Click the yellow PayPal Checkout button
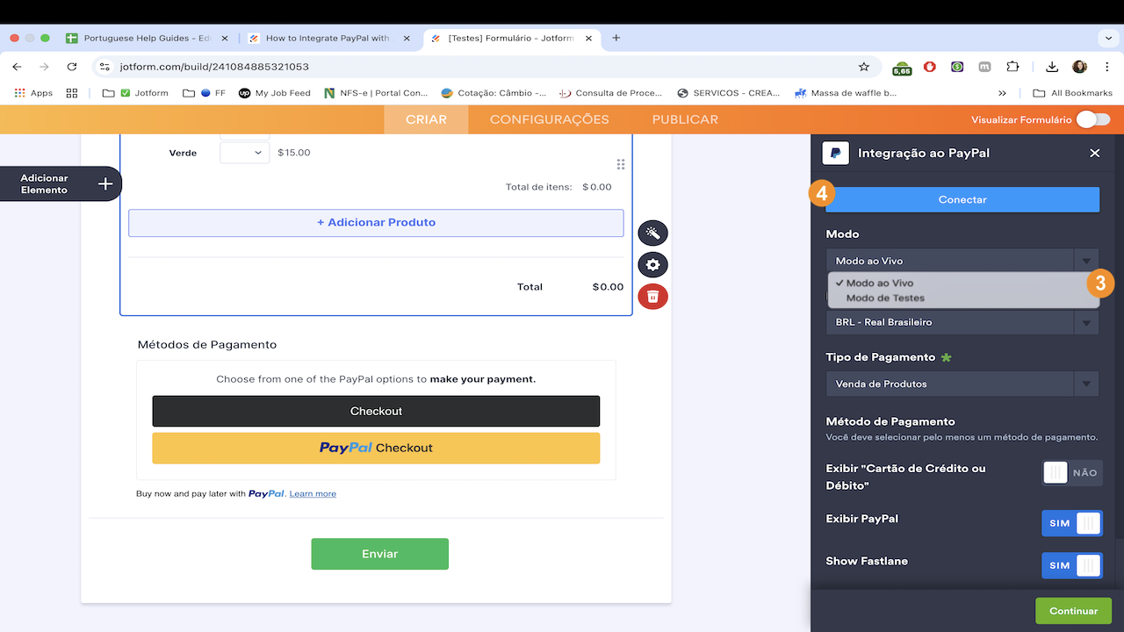The image size is (1124, 632). click(376, 448)
